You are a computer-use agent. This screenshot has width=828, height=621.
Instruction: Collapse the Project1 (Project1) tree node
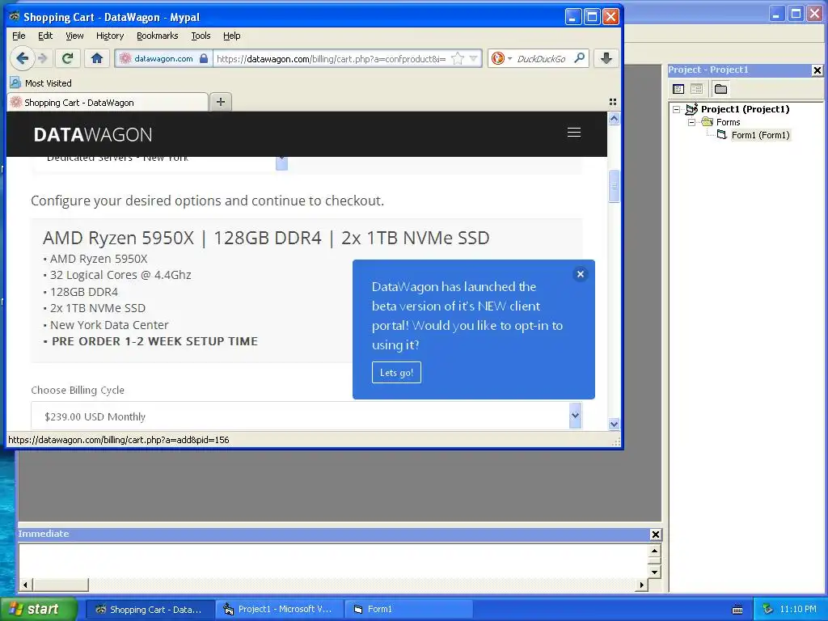(677, 109)
